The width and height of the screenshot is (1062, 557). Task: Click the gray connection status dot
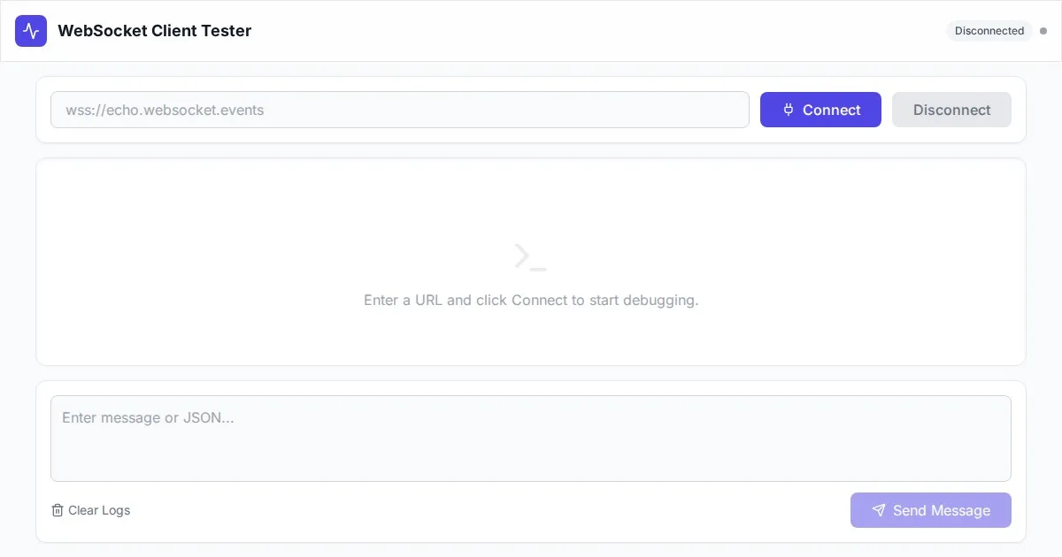click(x=1043, y=31)
